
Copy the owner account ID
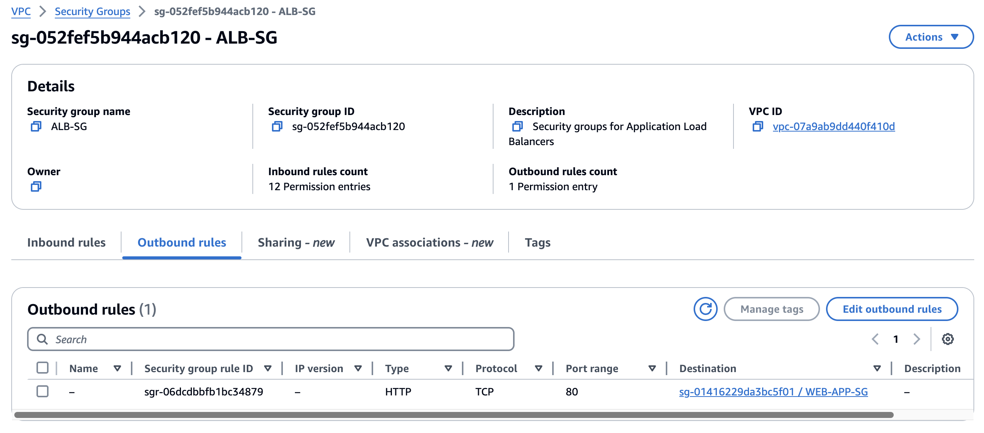click(x=36, y=186)
